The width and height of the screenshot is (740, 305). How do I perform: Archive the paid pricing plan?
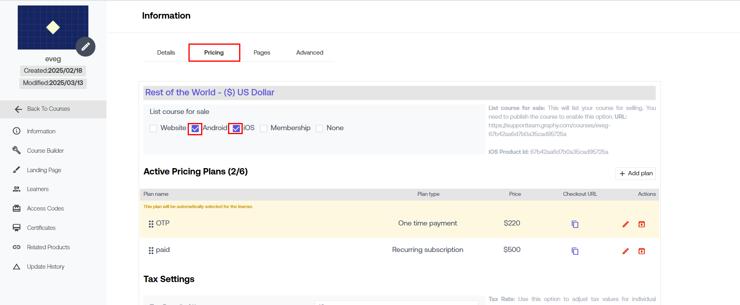tap(641, 251)
